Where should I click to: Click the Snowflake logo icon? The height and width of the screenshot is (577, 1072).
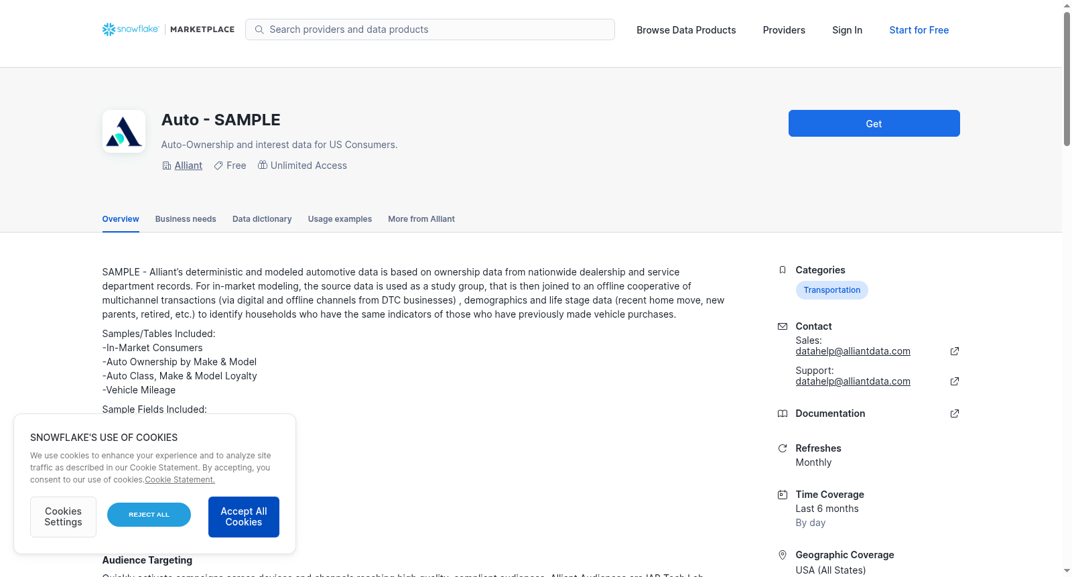[109, 29]
